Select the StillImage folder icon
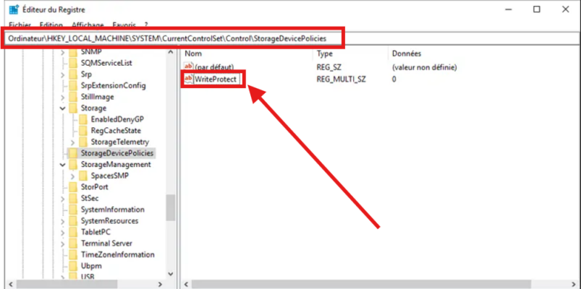Viewport: 581px width, 289px height. (x=73, y=97)
